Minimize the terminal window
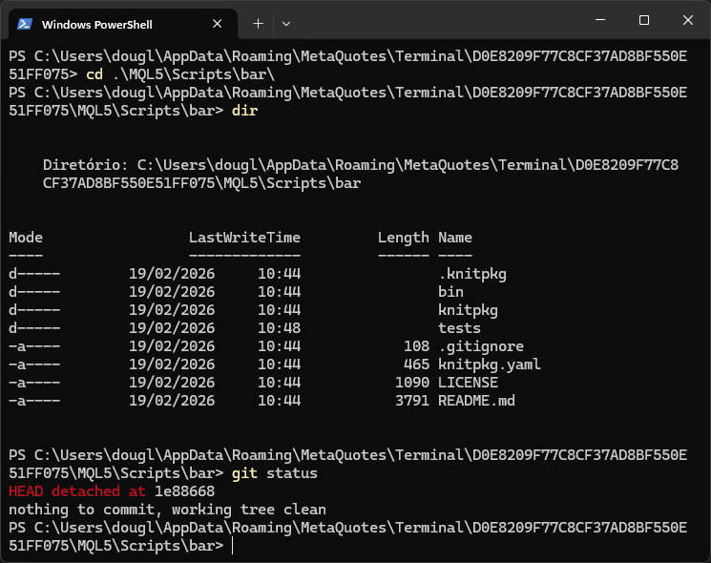 (600, 20)
